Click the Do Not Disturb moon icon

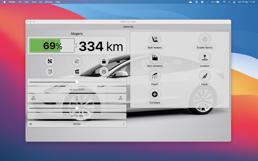pyautogui.click(x=207, y=2)
